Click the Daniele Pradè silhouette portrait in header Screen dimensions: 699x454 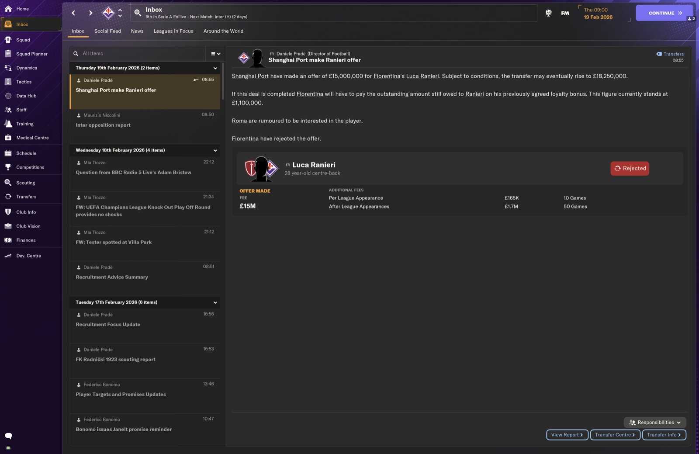(258, 58)
